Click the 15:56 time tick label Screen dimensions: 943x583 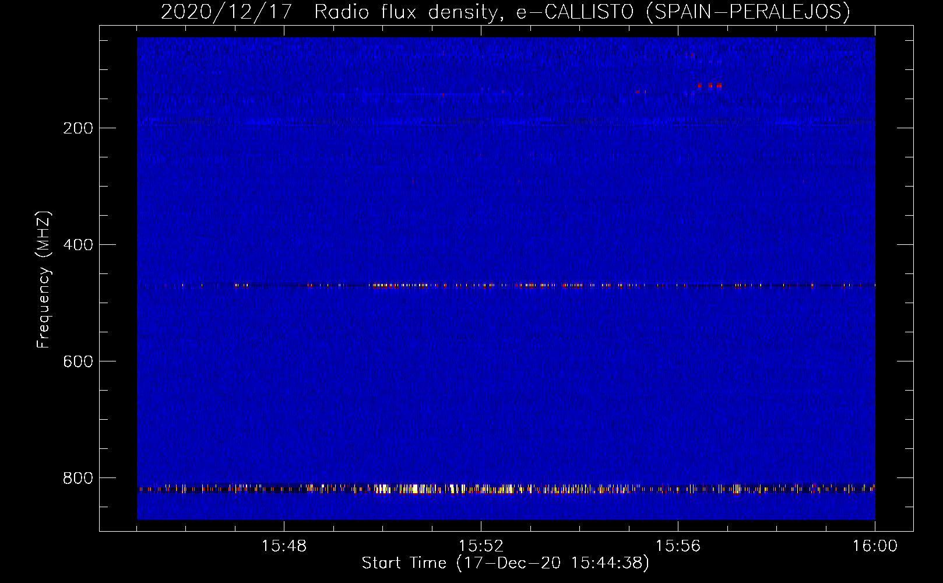coord(678,546)
